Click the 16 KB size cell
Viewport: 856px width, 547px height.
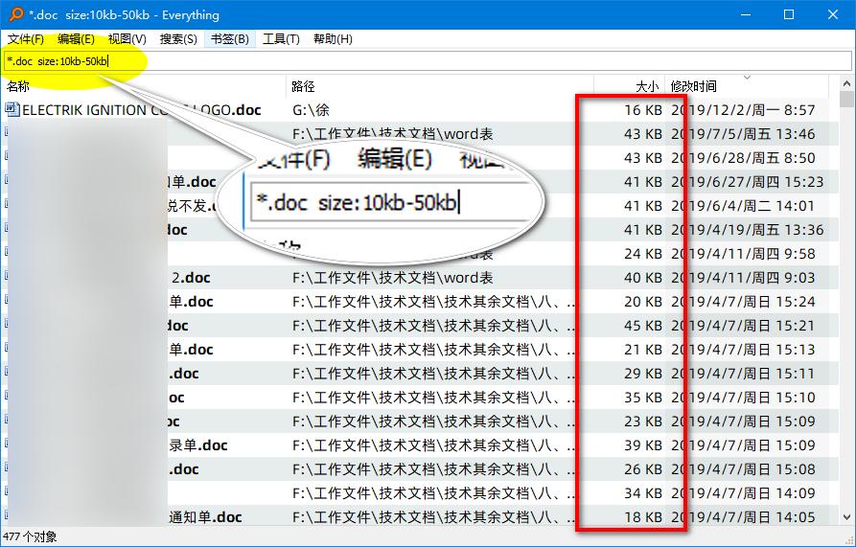point(643,110)
